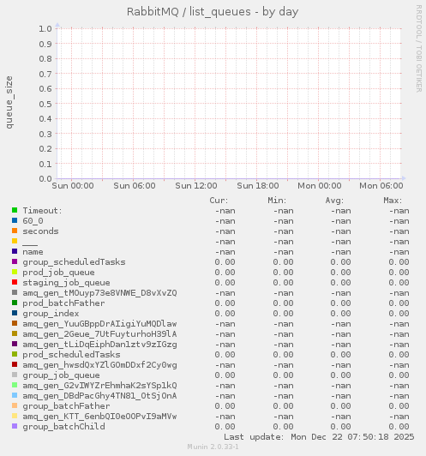Click the prod_scheduledTasks legend label
426x456 pixels.
(x=71, y=355)
